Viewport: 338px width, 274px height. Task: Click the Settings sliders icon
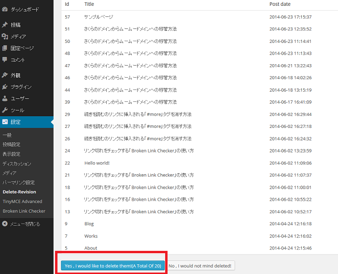(5, 122)
